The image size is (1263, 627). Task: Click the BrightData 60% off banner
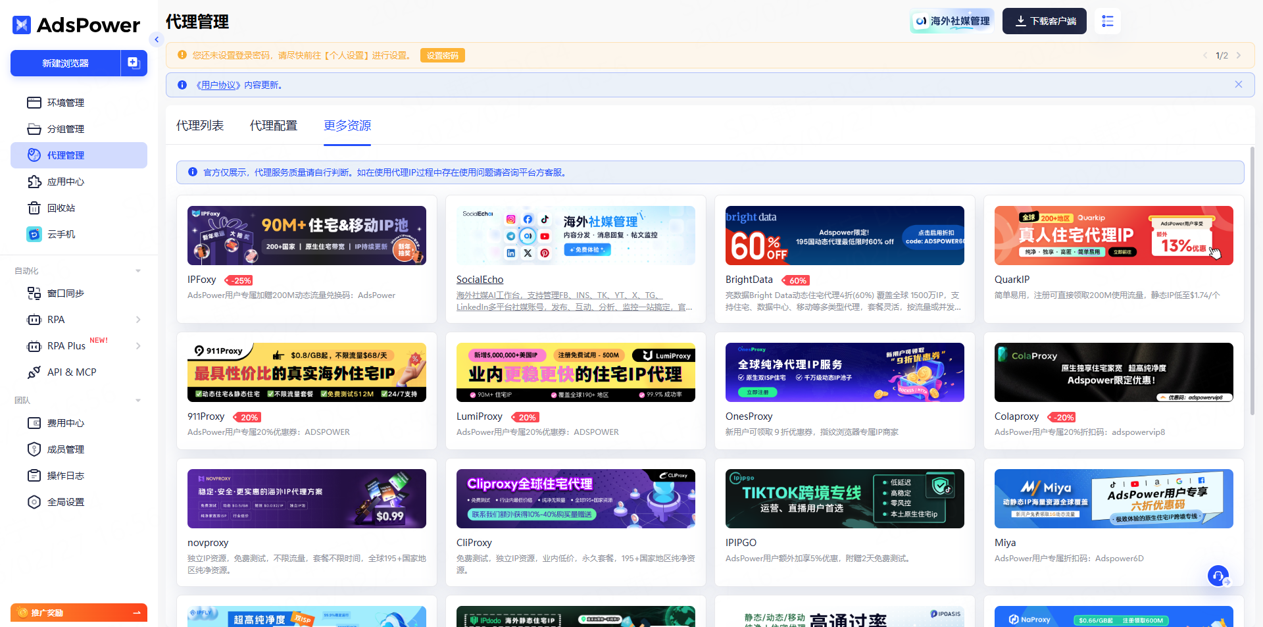[x=845, y=236]
